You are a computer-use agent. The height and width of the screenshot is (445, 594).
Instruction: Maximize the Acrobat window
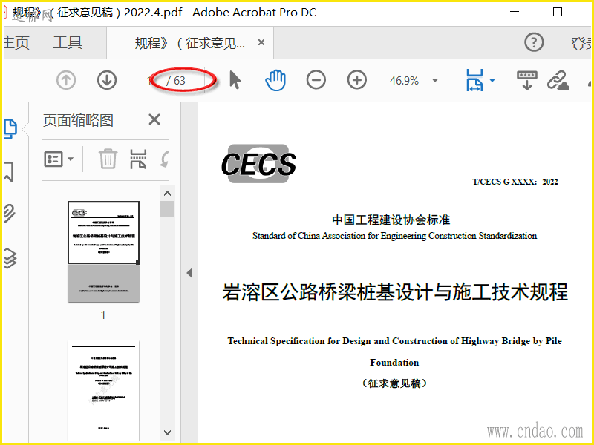coord(558,12)
